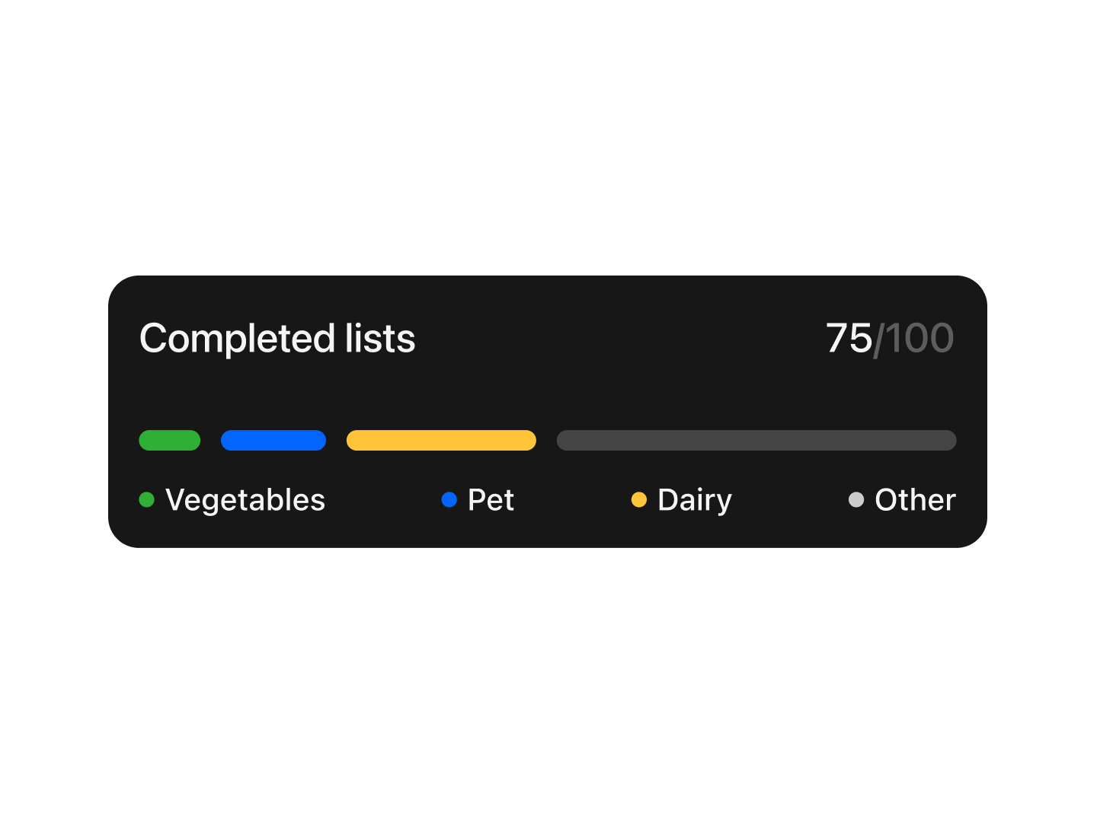Click the green Vegetables progress bar segment
1097x822 pixels.
tap(169, 441)
